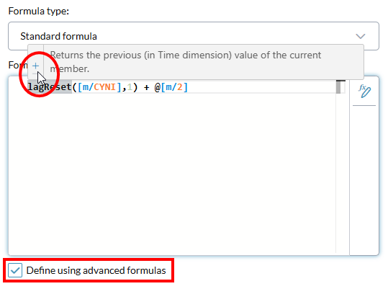Click empty area of the formula text editor
Image resolution: width=388 pixels, height=294 pixels.
pos(172,174)
